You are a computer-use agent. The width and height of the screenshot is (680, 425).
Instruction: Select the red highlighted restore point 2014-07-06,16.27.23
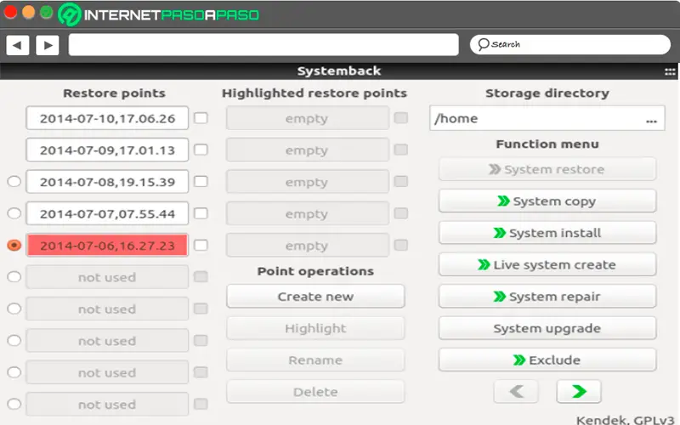pyautogui.click(x=107, y=246)
